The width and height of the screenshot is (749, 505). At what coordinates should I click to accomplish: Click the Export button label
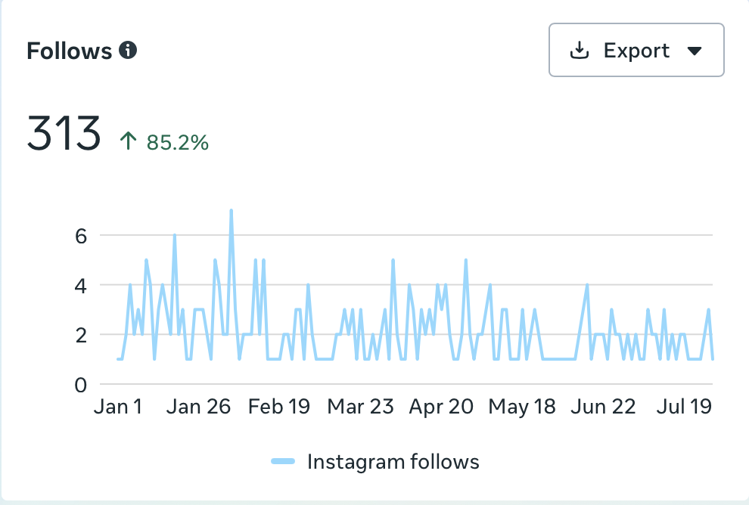pos(636,50)
